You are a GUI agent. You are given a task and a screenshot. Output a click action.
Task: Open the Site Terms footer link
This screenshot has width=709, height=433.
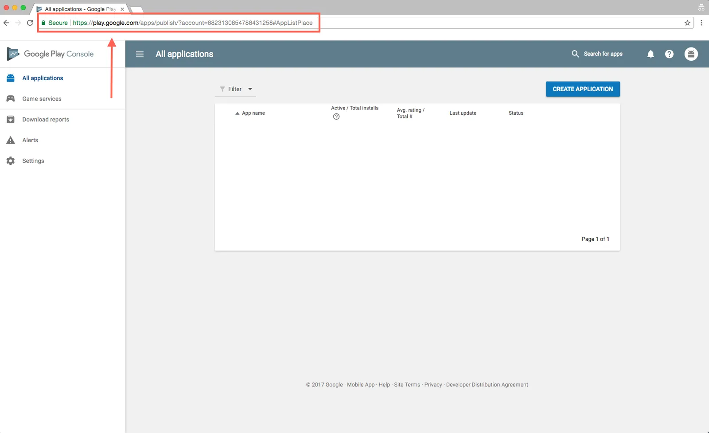pyautogui.click(x=407, y=385)
